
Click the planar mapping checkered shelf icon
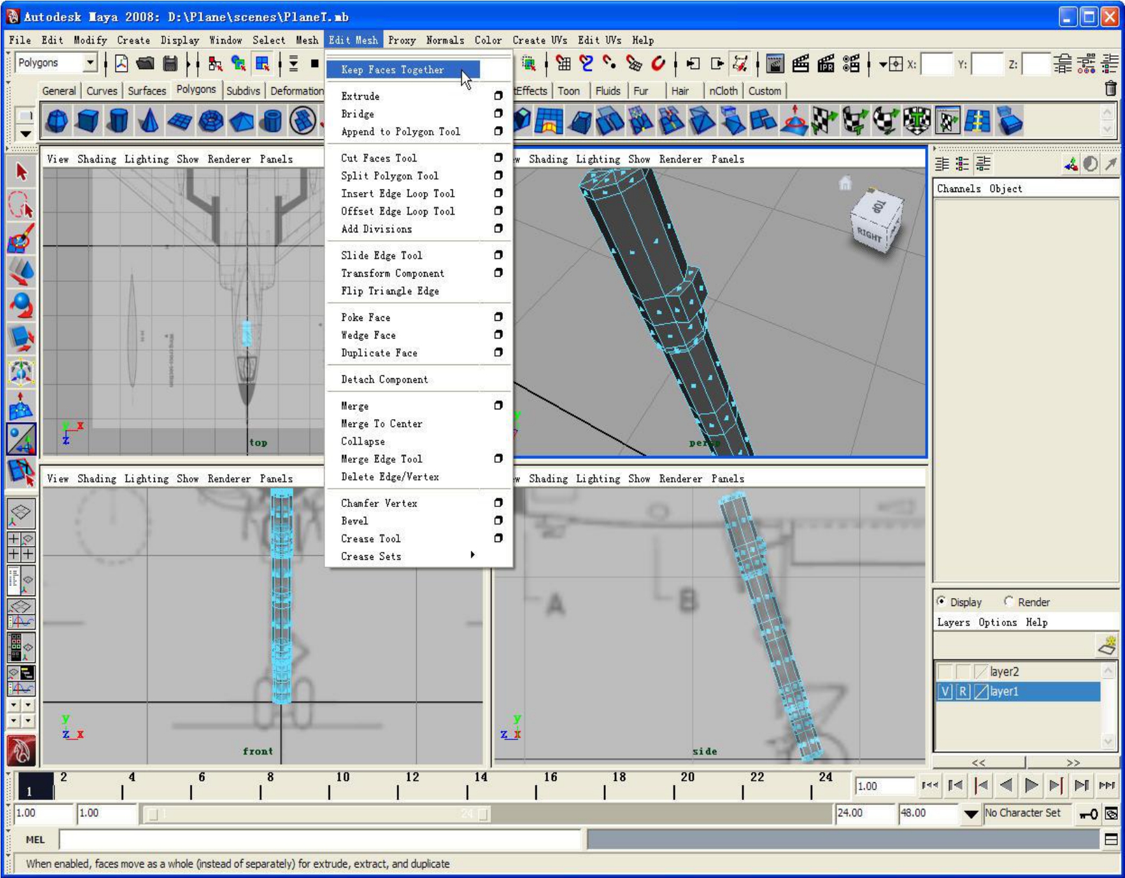pyautogui.click(x=824, y=121)
